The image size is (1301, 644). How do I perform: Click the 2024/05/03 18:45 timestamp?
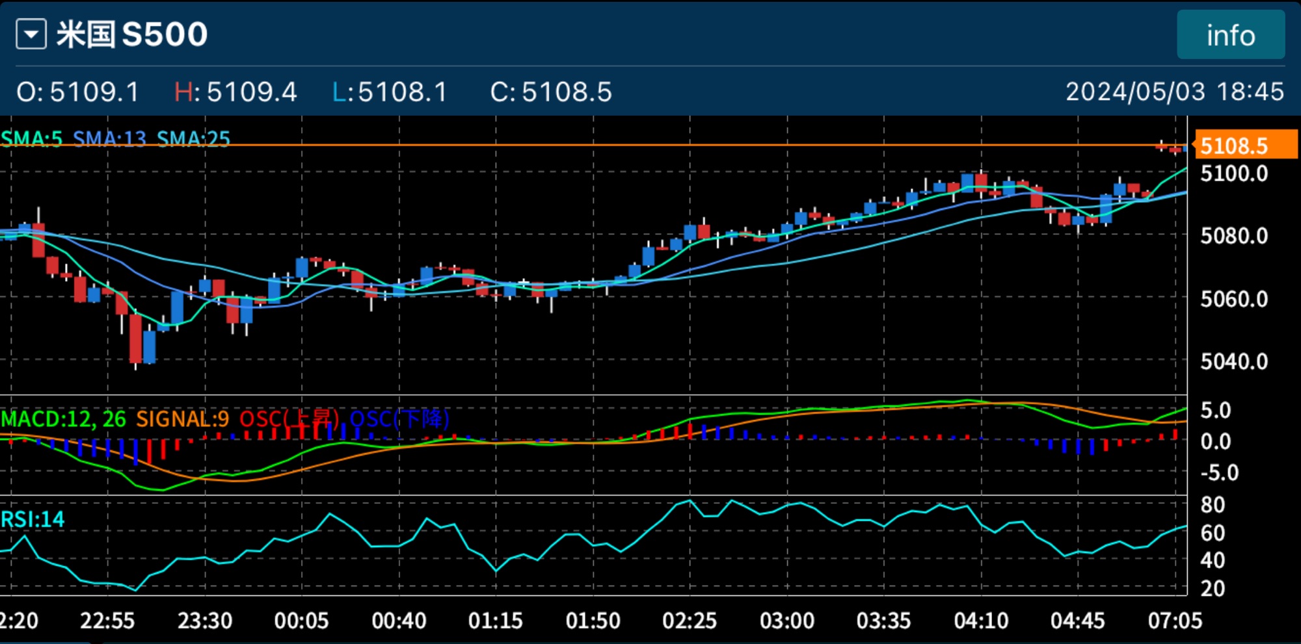point(1174,92)
